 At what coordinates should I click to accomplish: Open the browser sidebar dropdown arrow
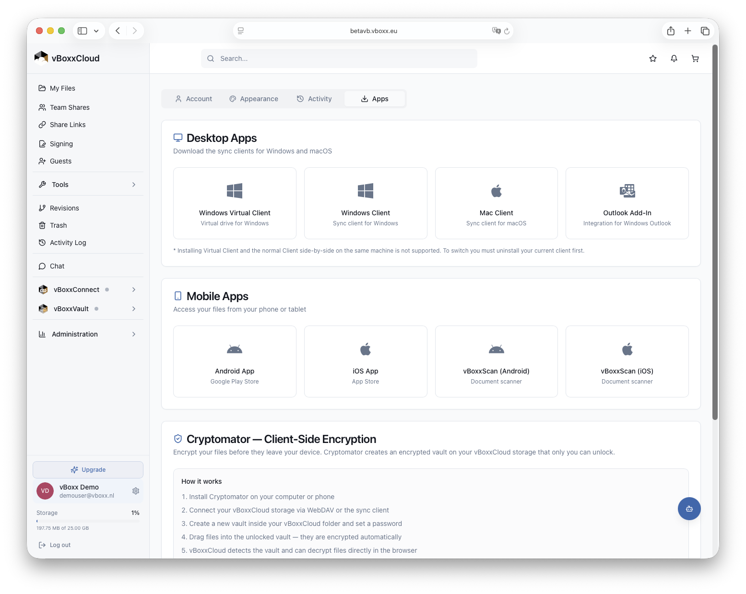[x=96, y=31]
